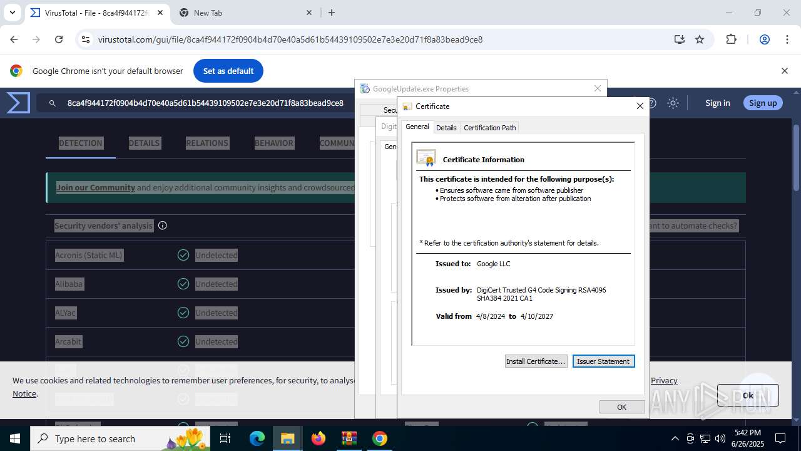The image size is (801, 451).
Task: Click the install app icon in the address bar
Action: (680, 39)
